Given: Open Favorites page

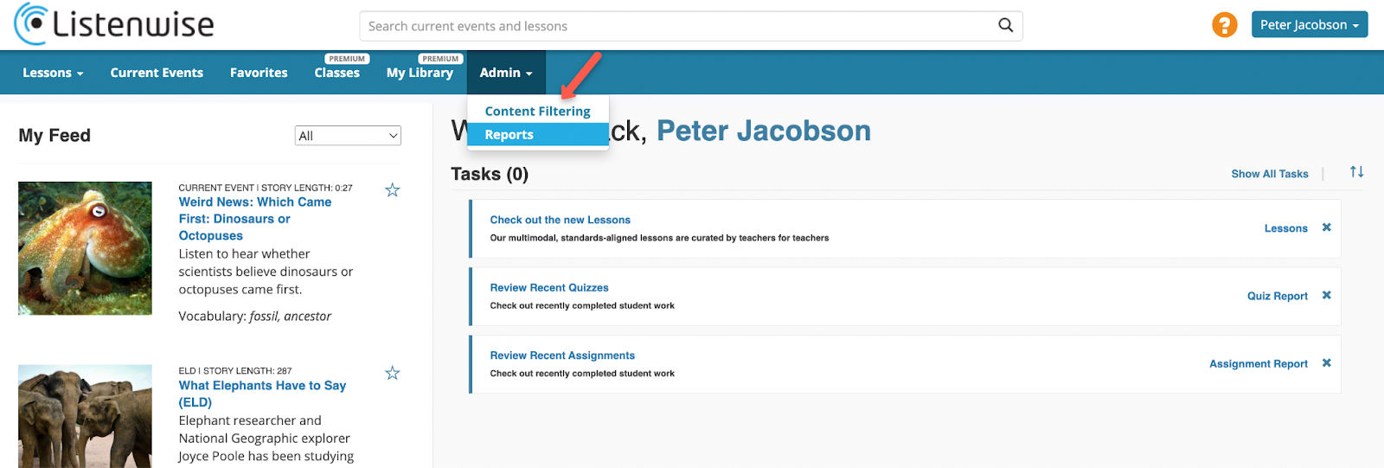Looking at the screenshot, I should (x=259, y=73).
